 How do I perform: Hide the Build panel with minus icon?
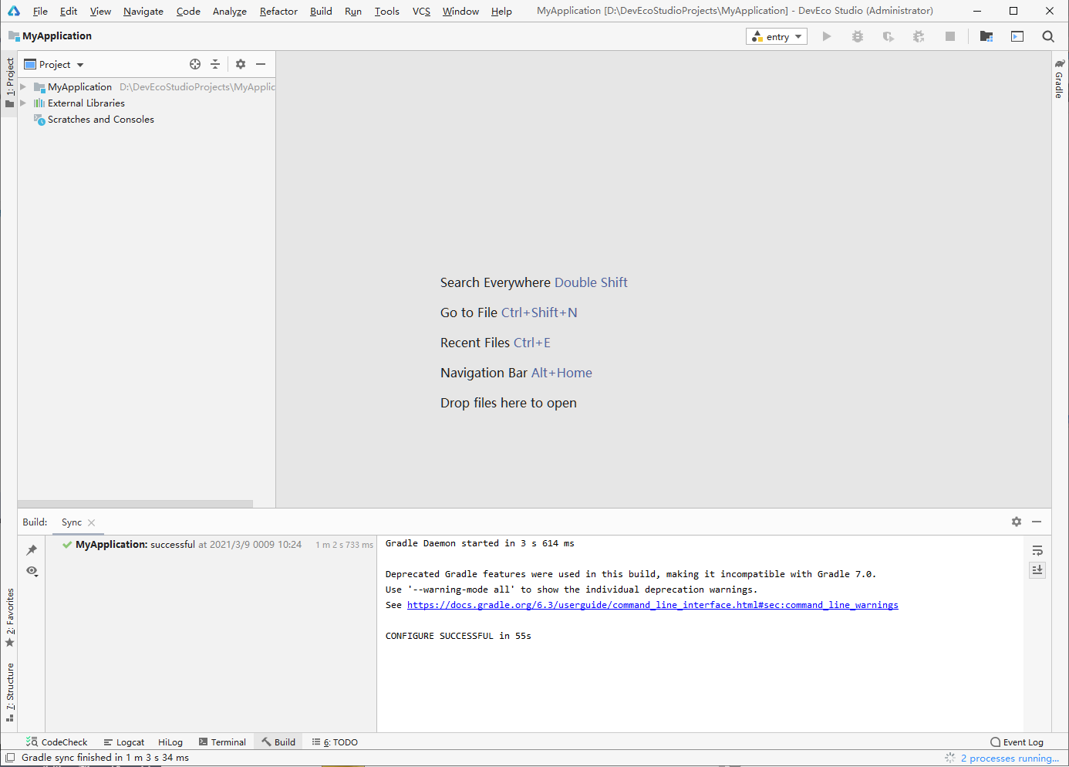point(1037,522)
